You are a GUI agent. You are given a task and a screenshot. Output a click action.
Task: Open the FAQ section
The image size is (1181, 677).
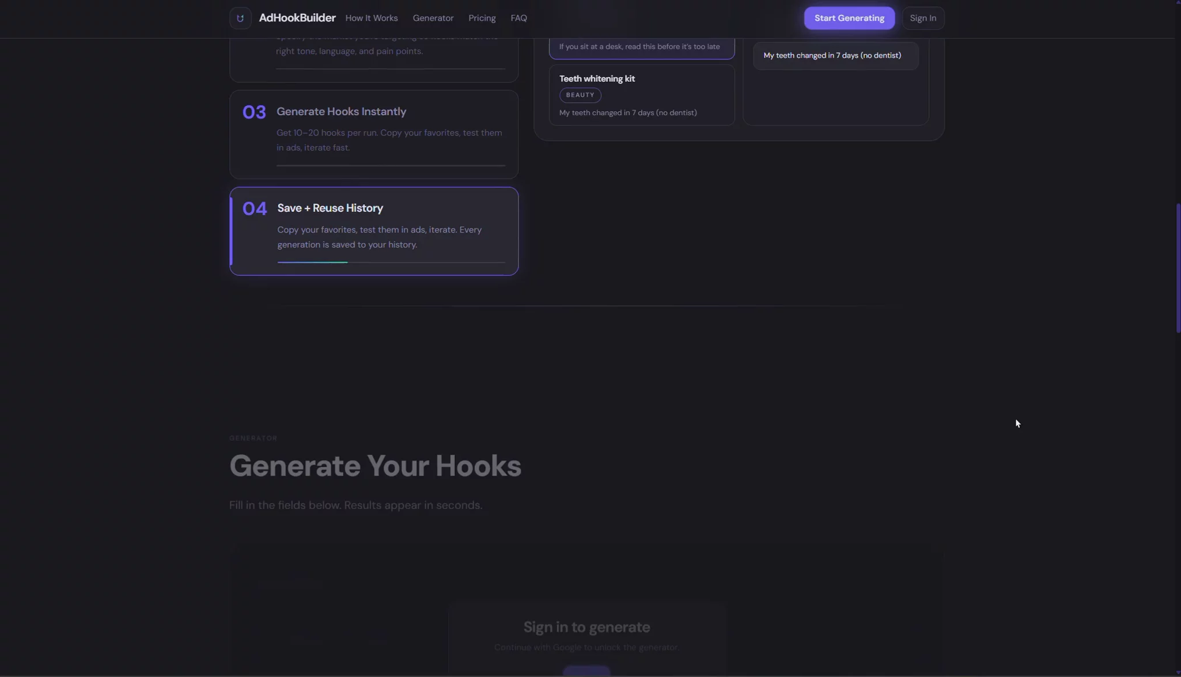[x=518, y=18]
